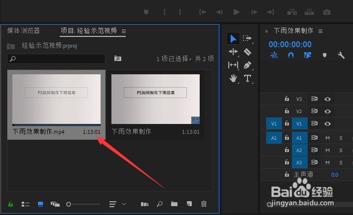Switch project panel to list view
The width and height of the screenshot is (353, 215).
pyautogui.click(x=26, y=204)
